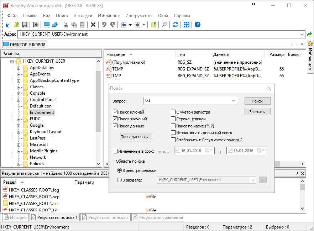The image size is (314, 231).
Task: Click the blue Help question mark icon
Action: (x=198, y=25)
